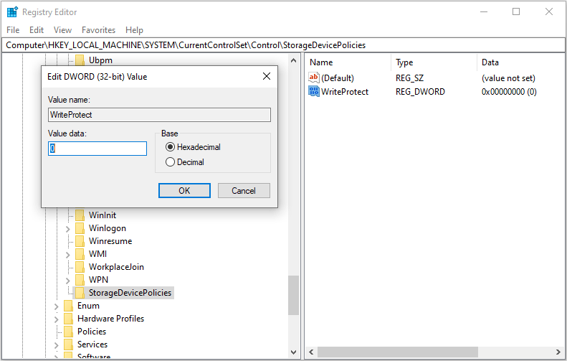Screen dimensions: 567x361
Task: Click the Winresume folder icon
Action: pos(80,241)
